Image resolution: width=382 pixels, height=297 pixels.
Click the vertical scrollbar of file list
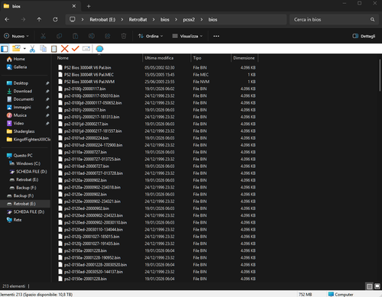[x=380, y=75]
